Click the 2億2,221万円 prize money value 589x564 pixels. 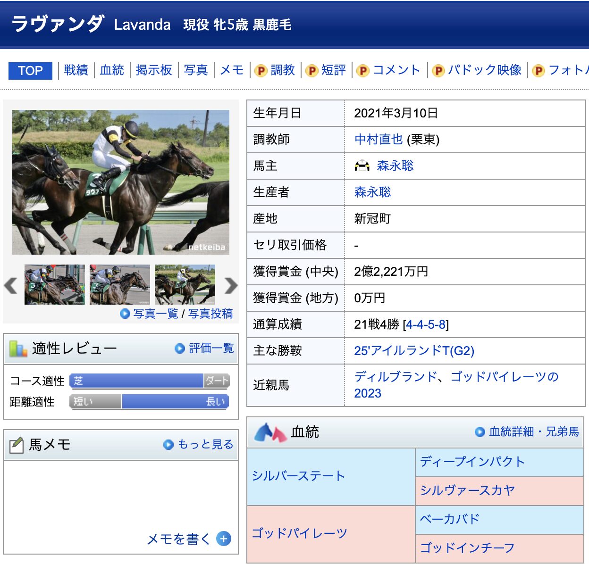pos(391,271)
